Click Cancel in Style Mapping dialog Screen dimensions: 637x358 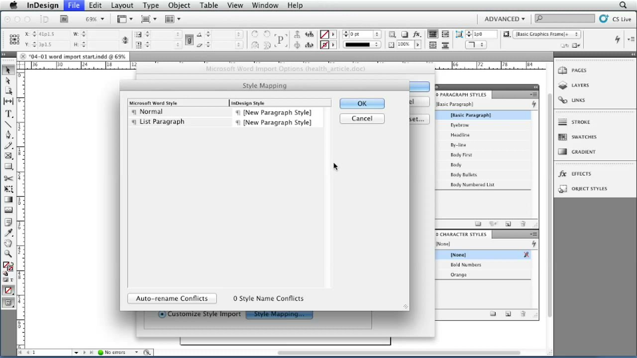pyautogui.click(x=362, y=118)
